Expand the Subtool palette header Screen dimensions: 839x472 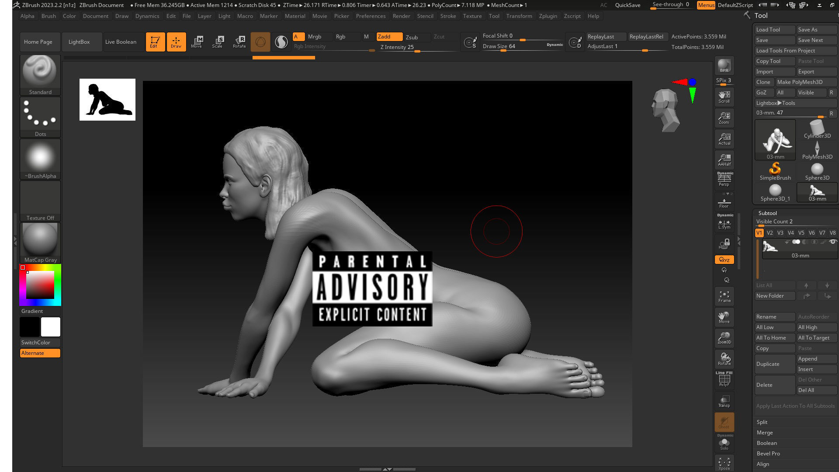[767, 213]
